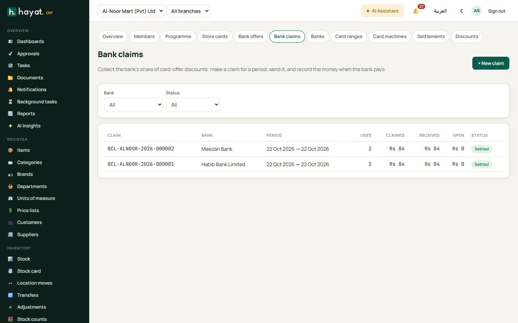
Task: Click the Background tasks hourglass icon
Action: pyautogui.click(x=10, y=102)
